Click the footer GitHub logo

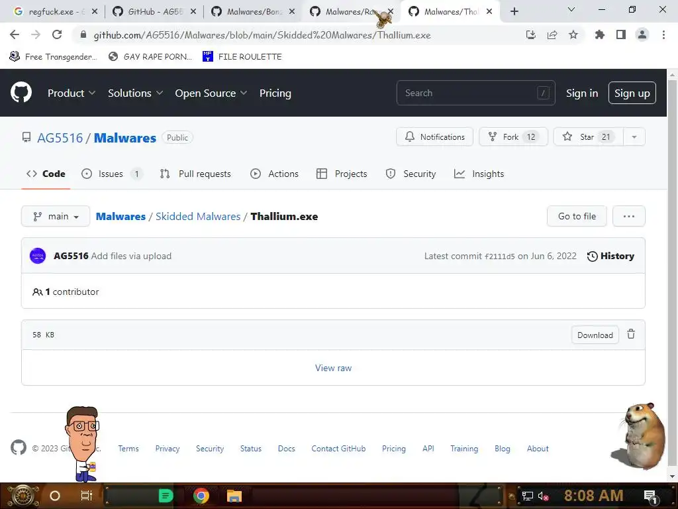[x=18, y=448]
